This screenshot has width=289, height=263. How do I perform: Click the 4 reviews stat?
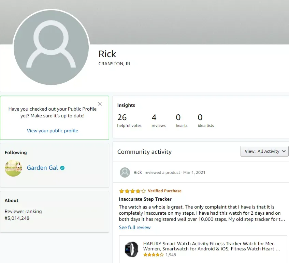[x=159, y=120]
